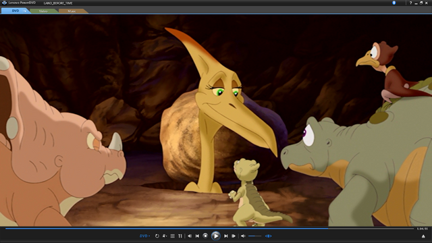432x243 pixels.
Task: Adjust the volume slider
Action: (x=255, y=236)
